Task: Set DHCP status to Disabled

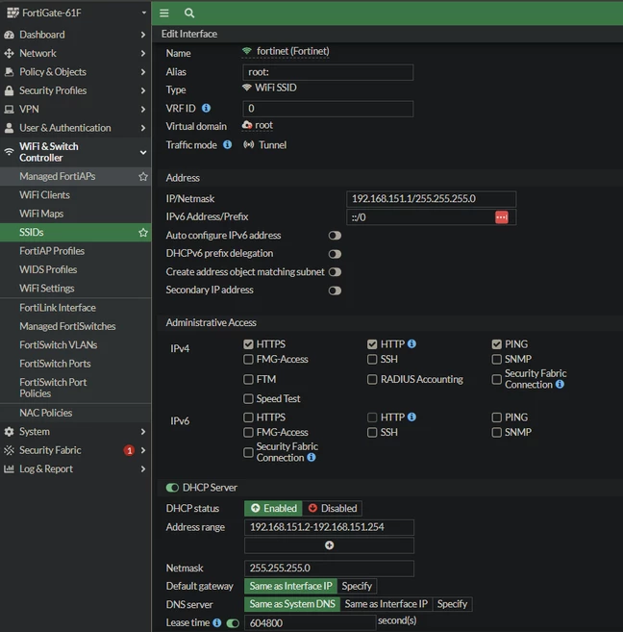Action: pos(333,508)
